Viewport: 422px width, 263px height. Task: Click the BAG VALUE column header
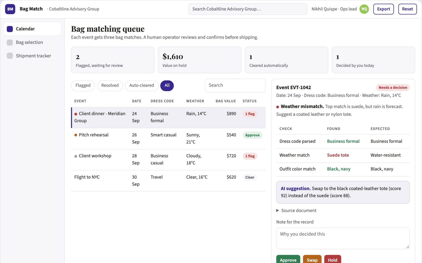pyautogui.click(x=226, y=101)
